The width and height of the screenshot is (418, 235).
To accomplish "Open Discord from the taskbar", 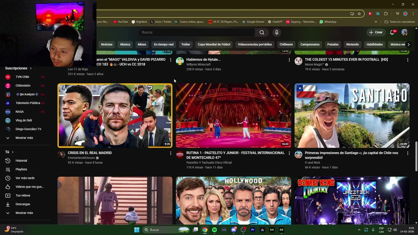I will click(x=233, y=230).
